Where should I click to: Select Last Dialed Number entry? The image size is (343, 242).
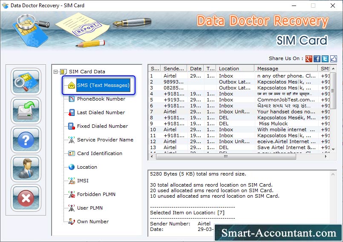[101, 112]
